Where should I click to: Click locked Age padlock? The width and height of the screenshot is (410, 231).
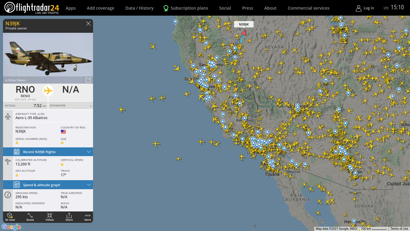coord(62,143)
